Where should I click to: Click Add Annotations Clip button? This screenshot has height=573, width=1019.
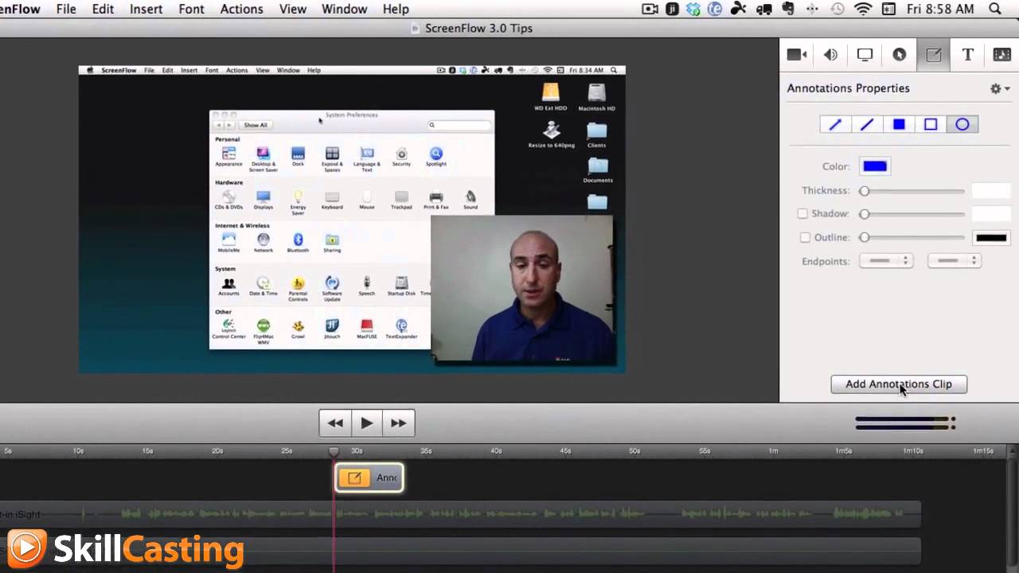click(899, 384)
